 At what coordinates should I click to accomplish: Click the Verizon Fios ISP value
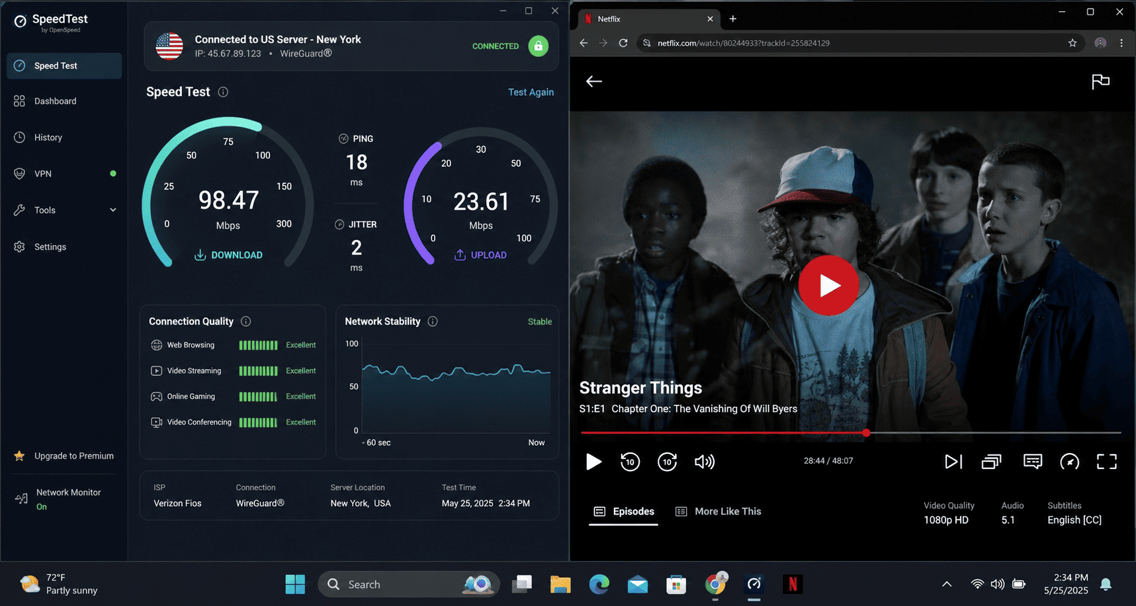[177, 503]
